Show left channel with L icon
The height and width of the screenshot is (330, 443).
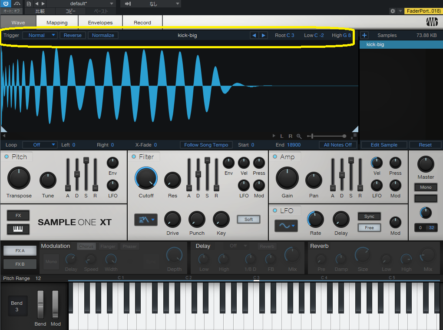[x=282, y=136]
